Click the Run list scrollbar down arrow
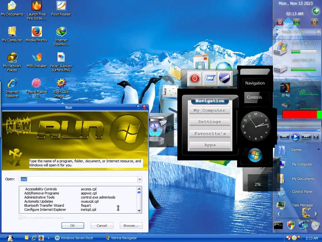322x242 pixels. tap(139, 210)
